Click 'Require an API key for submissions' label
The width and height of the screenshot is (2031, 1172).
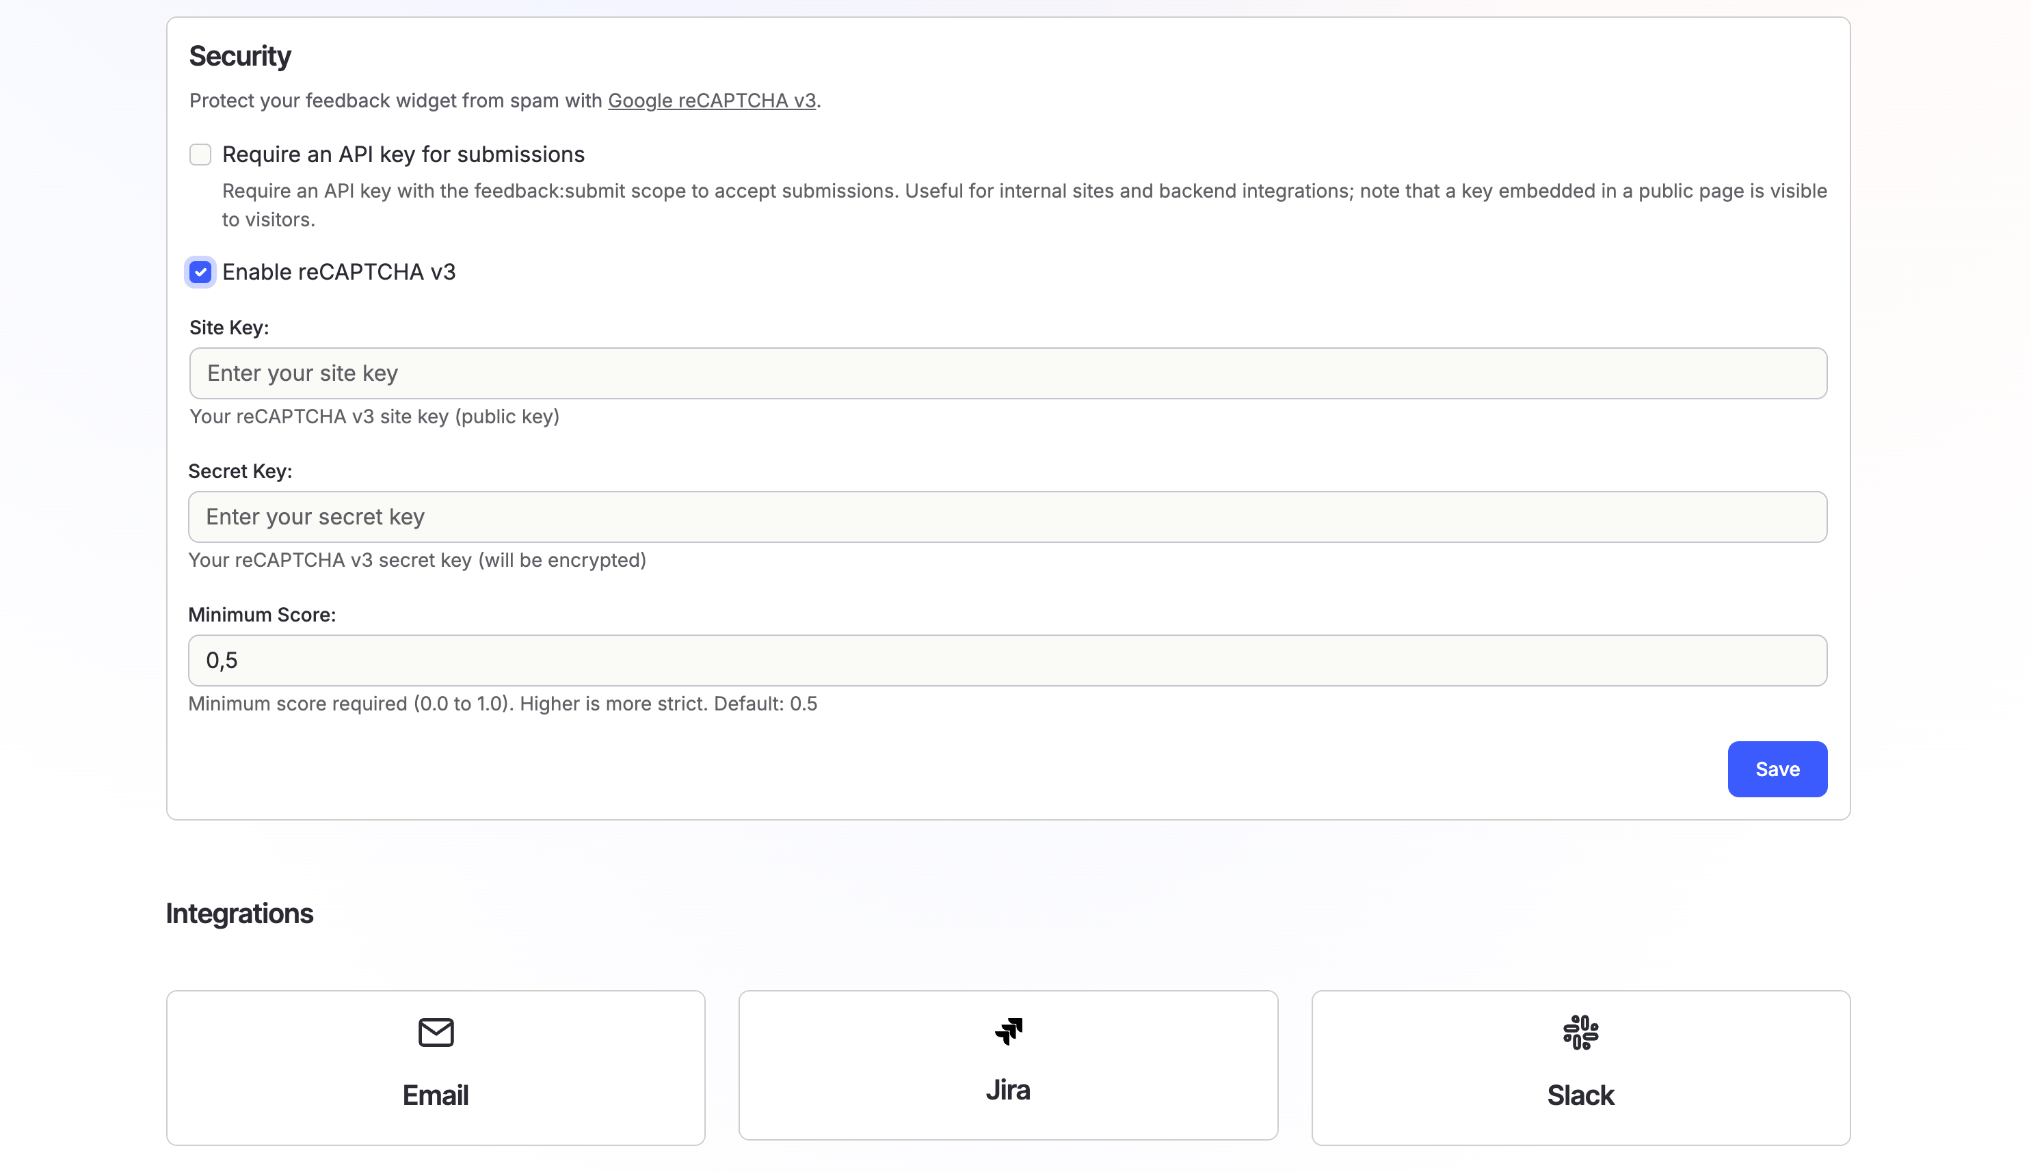(403, 155)
